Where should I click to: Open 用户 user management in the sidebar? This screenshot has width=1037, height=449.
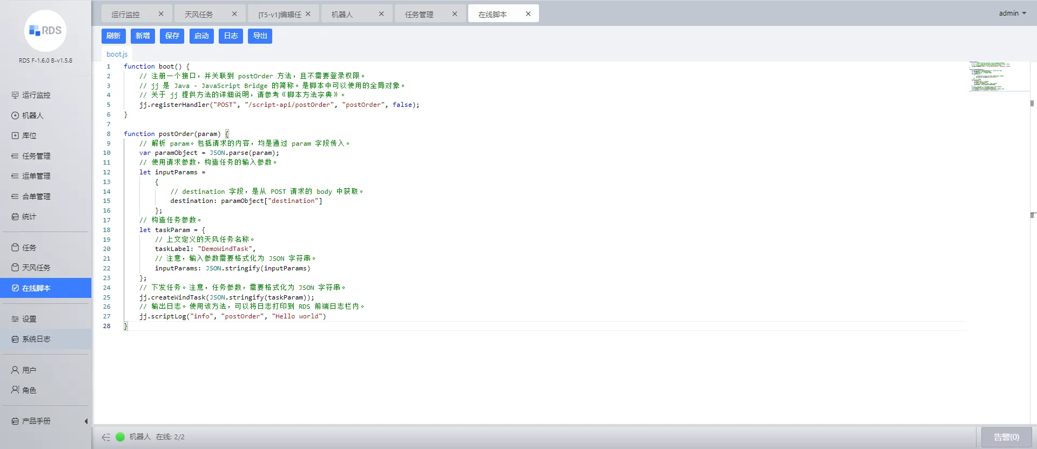29,370
